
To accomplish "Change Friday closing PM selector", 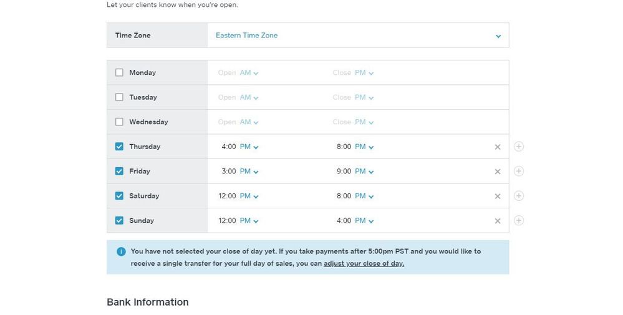I will 364,172.
